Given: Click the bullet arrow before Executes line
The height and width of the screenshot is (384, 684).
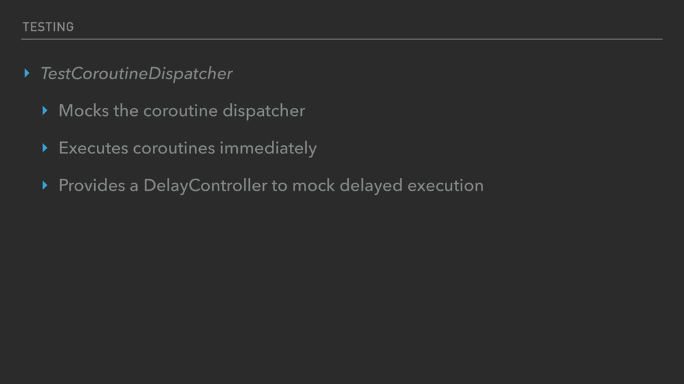Looking at the screenshot, I should pyautogui.click(x=45, y=148).
